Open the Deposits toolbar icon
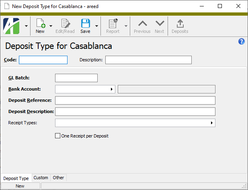248x190 pixels. [x=180, y=24]
